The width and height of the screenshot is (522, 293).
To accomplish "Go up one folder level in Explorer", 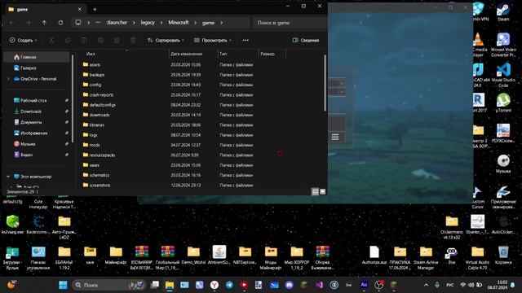I will [x=44, y=23].
